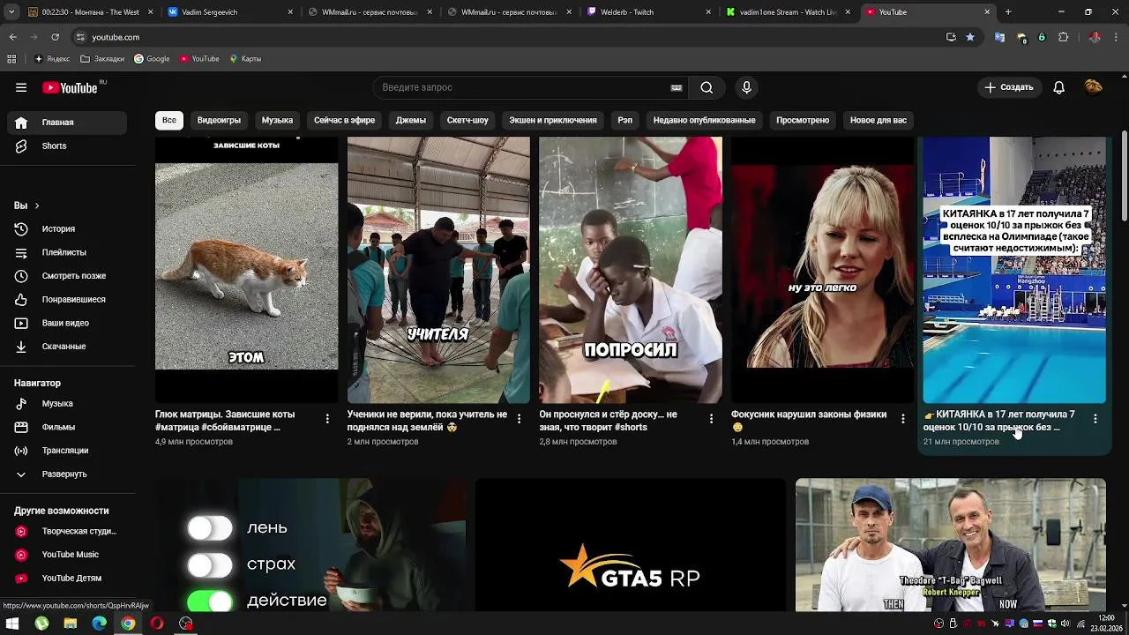This screenshot has height=635, width=1129.
Task: Select the Недавно опубликованные chip
Action: 704,120
